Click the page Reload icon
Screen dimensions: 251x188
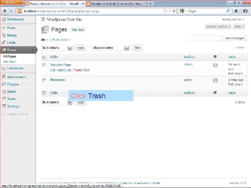point(174,11)
